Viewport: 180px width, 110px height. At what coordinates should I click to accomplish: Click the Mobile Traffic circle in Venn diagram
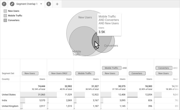(x=79, y=41)
